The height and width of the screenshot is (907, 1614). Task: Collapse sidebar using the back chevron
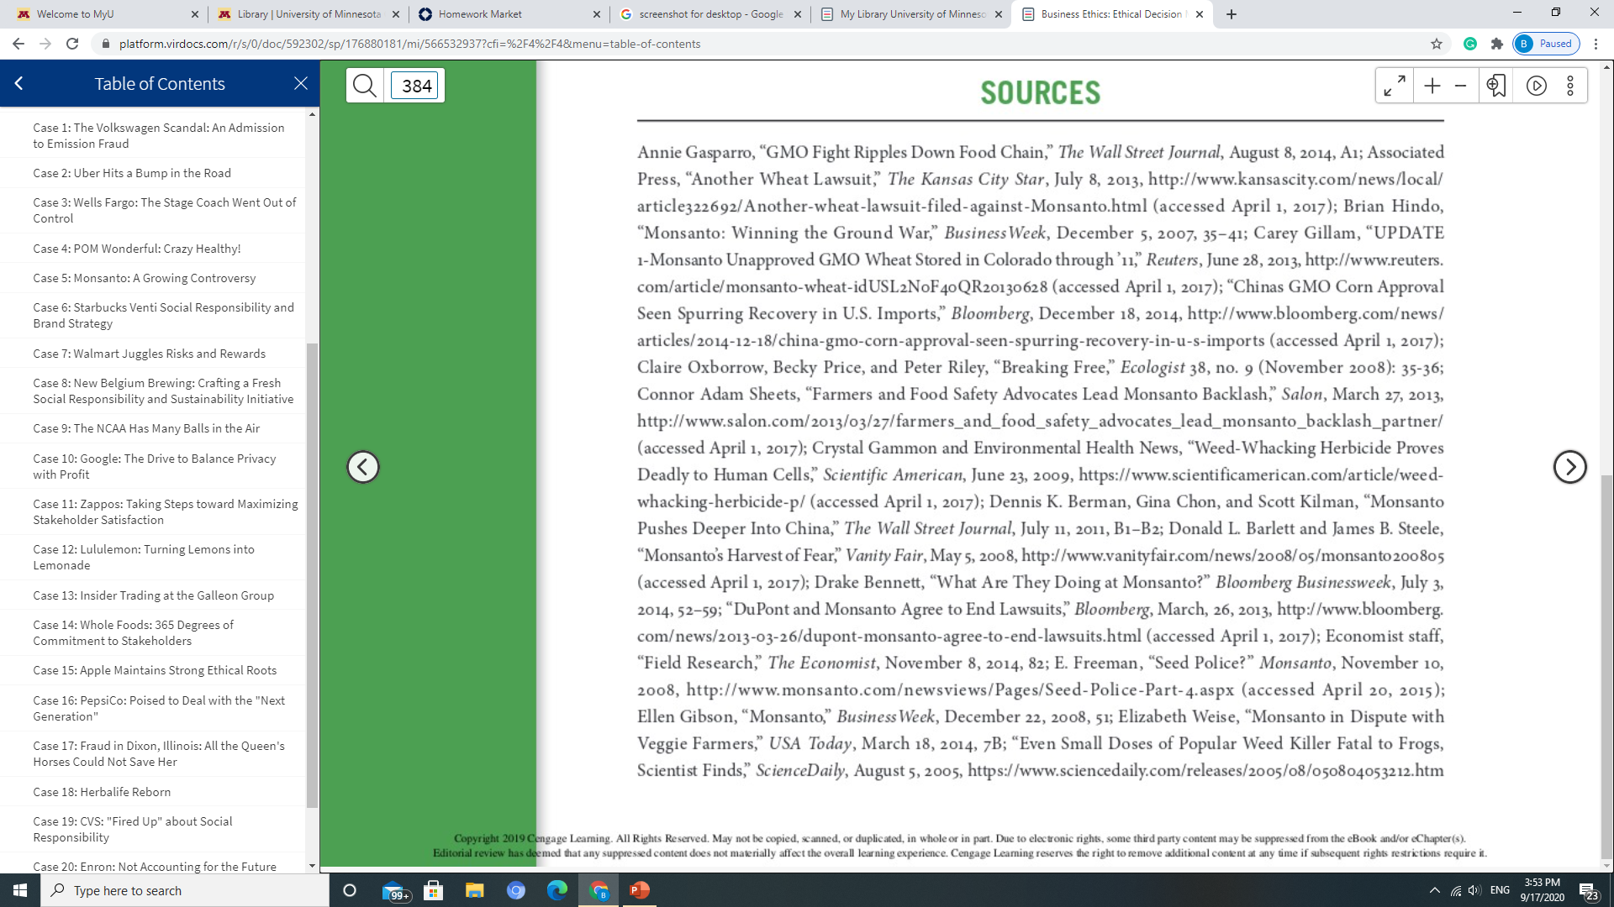[18, 83]
